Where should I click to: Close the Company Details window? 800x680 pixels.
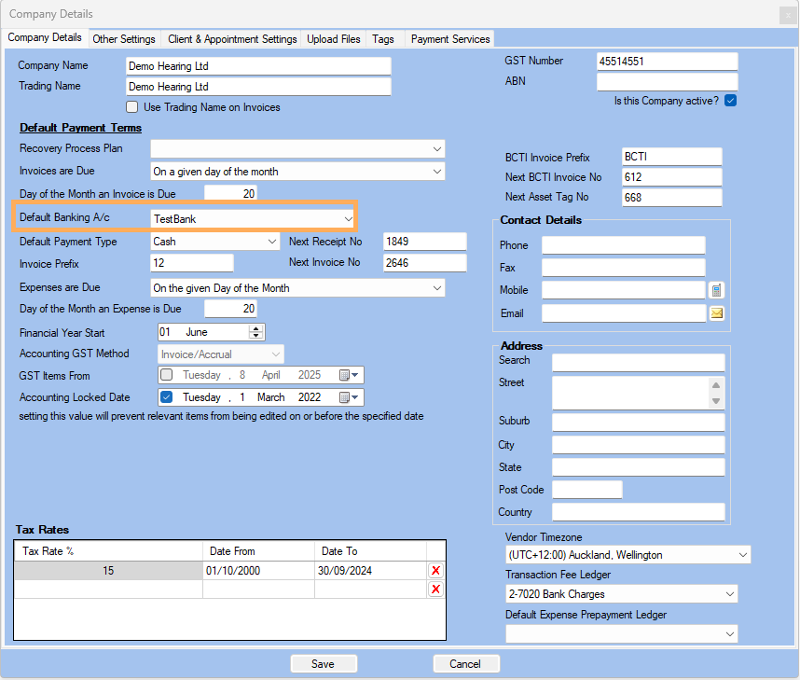click(x=785, y=14)
